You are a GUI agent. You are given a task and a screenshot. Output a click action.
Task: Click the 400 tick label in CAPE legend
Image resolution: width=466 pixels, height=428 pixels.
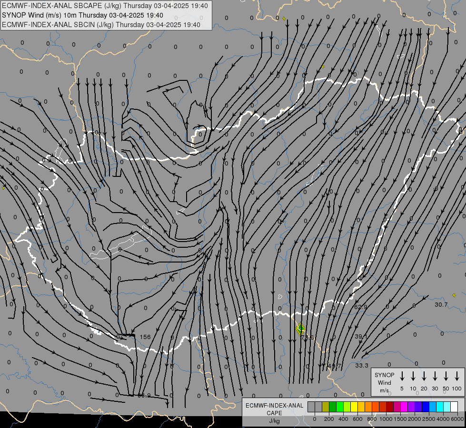pos(343,419)
